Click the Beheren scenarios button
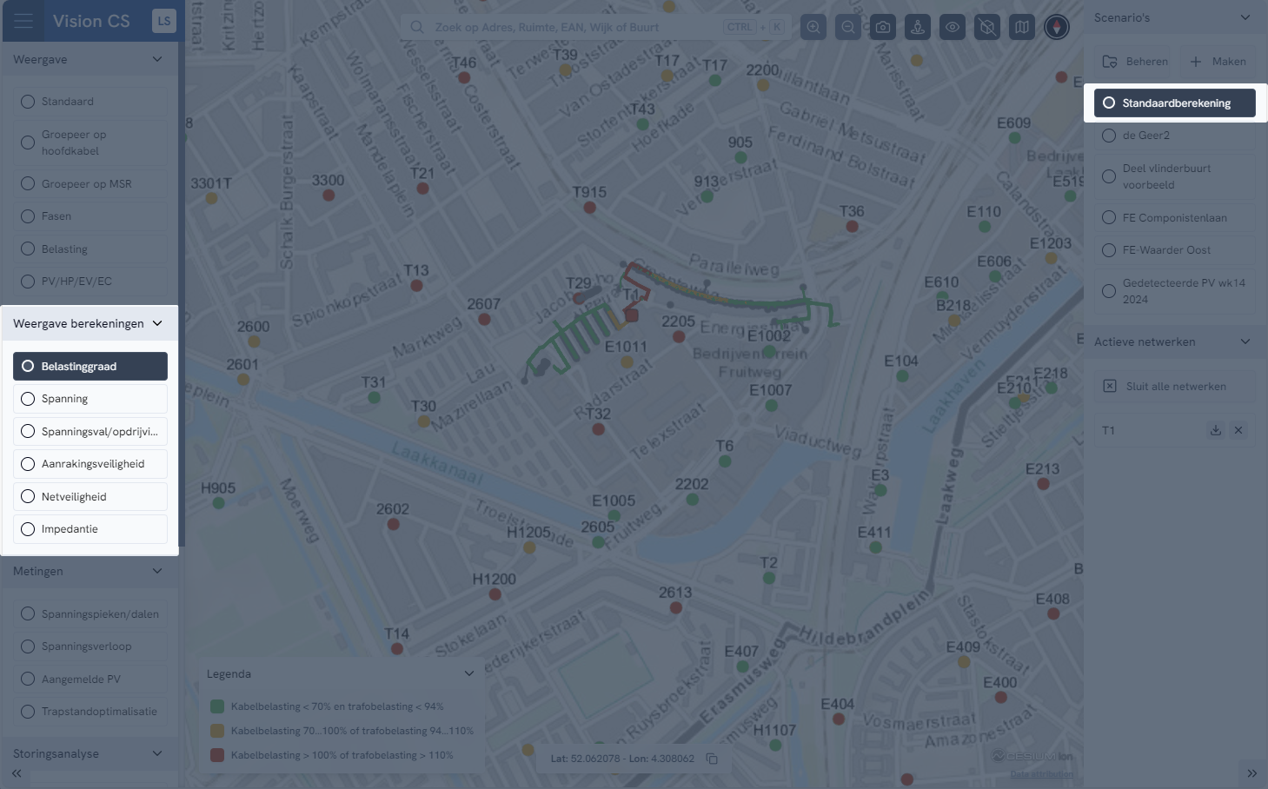 coord(1135,62)
